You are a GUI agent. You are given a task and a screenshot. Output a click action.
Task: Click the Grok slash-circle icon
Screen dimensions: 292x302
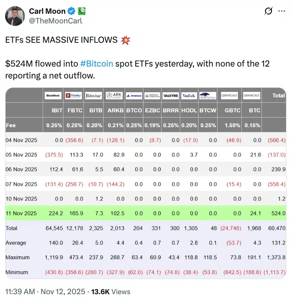pos(269,11)
